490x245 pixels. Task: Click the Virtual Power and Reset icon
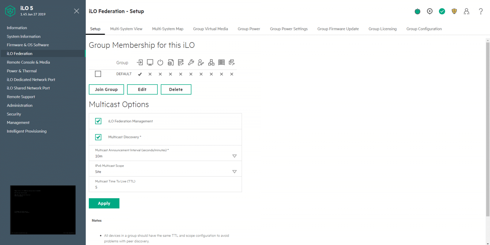coord(160,62)
